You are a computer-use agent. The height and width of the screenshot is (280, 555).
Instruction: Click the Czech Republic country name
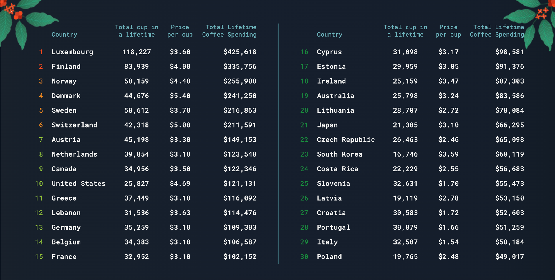345,140
